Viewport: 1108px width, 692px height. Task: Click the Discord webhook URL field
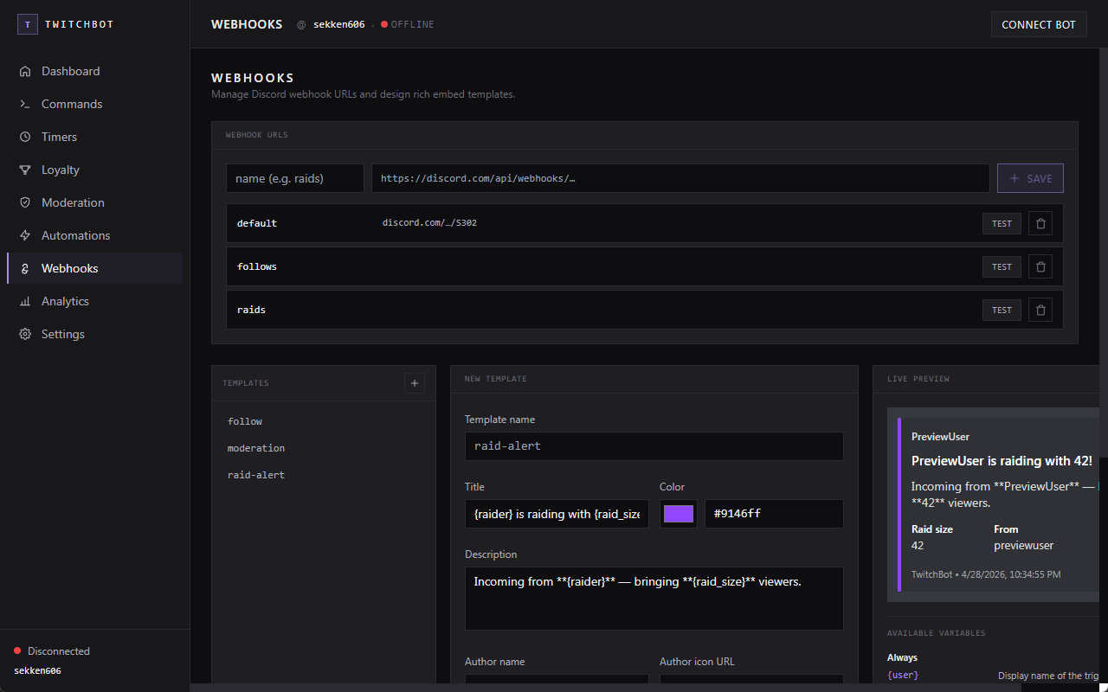tap(680, 178)
